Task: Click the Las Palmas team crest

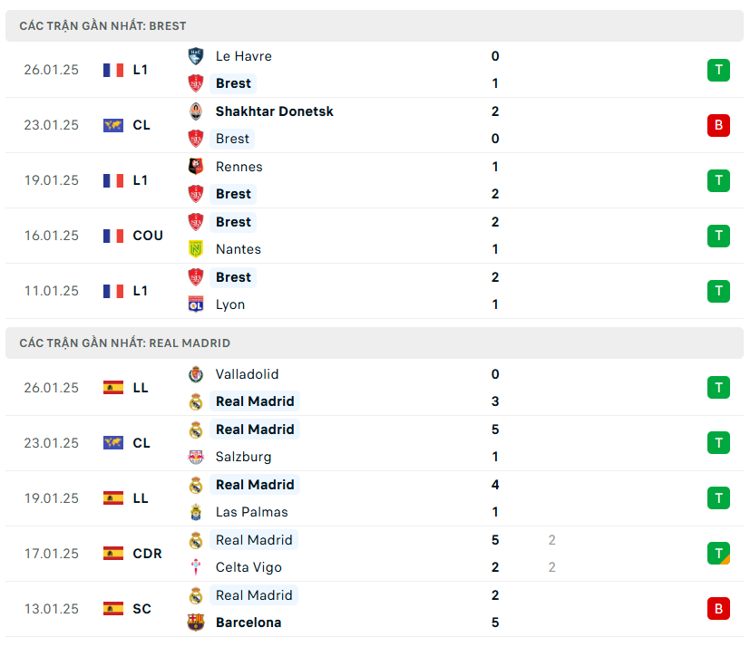Action: click(195, 512)
